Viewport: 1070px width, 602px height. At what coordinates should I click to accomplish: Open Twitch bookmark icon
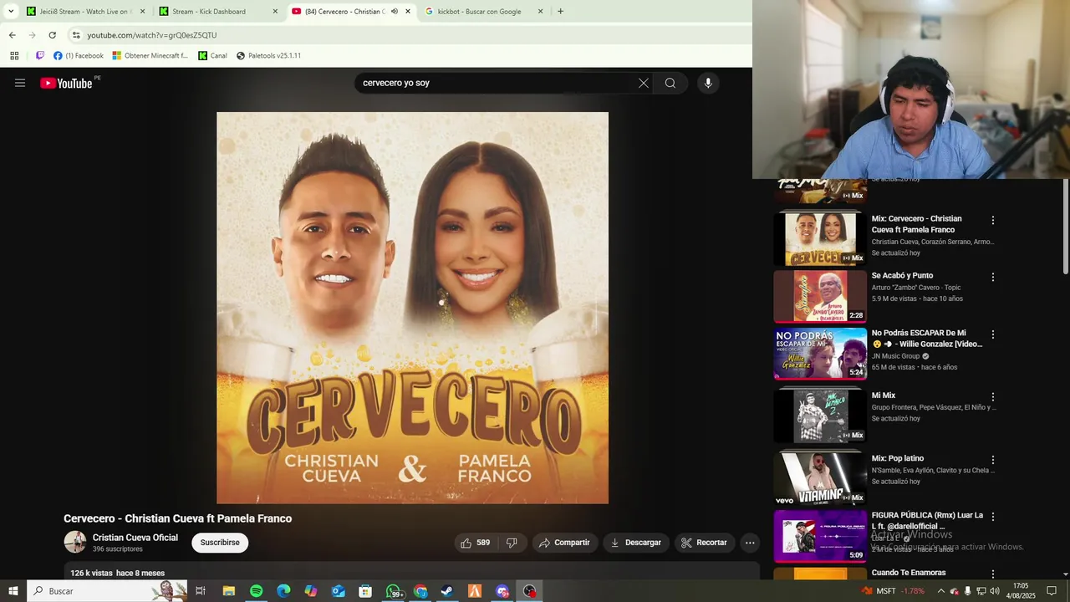click(39, 56)
